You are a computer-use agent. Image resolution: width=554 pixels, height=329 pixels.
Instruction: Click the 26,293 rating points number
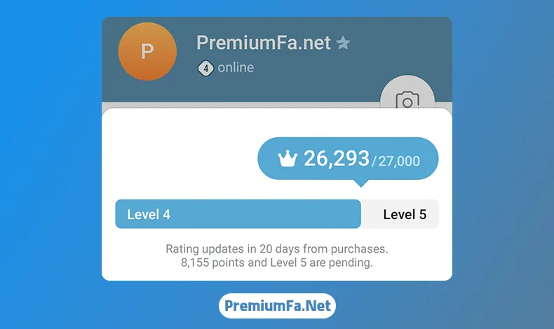(337, 158)
